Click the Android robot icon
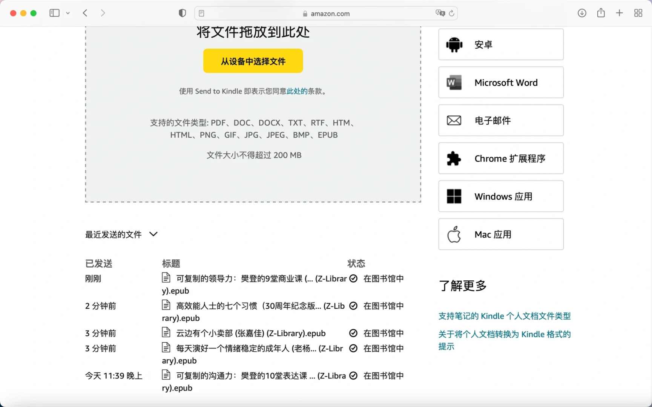This screenshot has width=652, height=407. 454,44
